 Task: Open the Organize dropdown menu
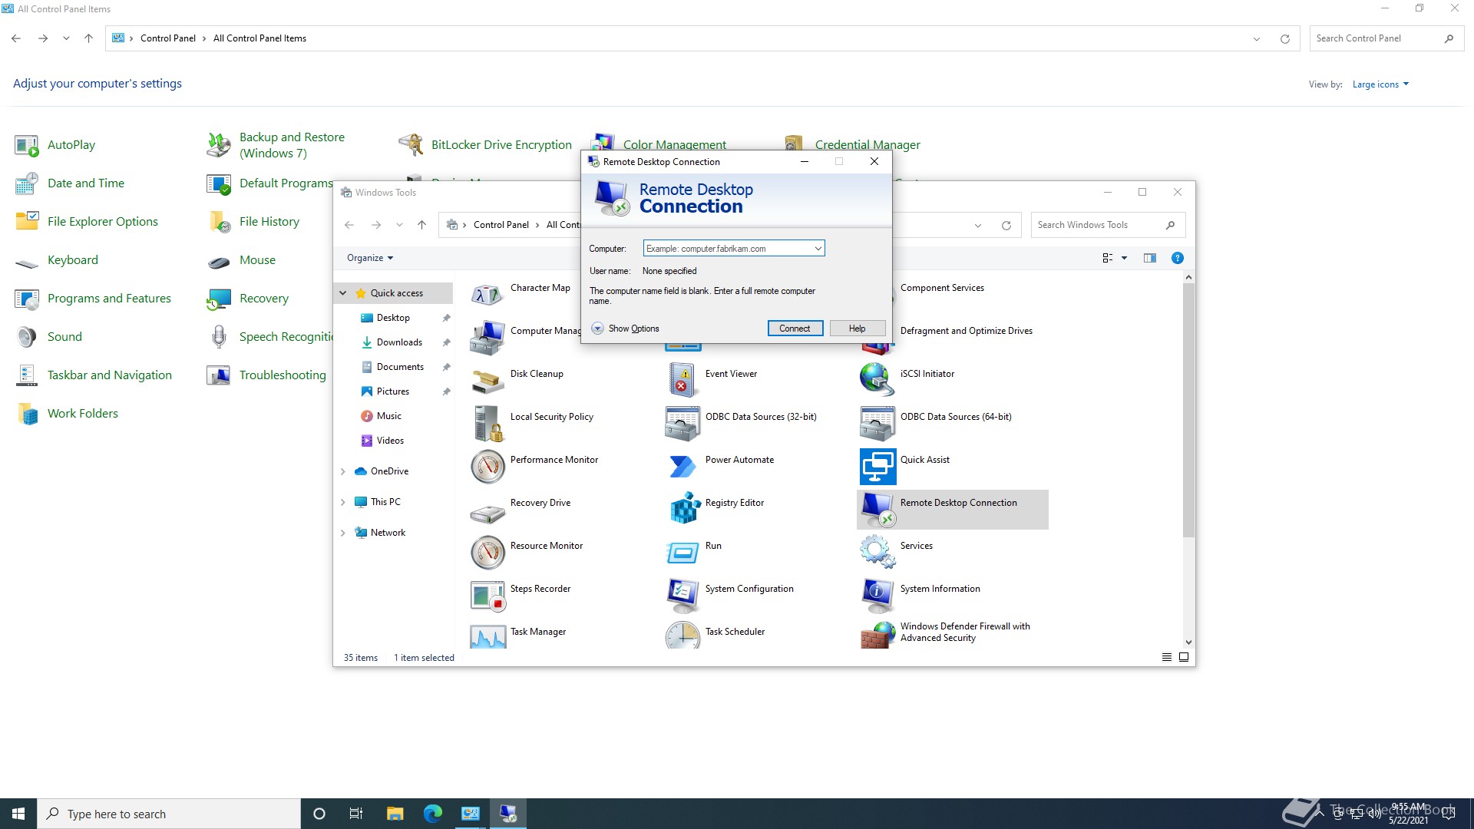(x=370, y=258)
